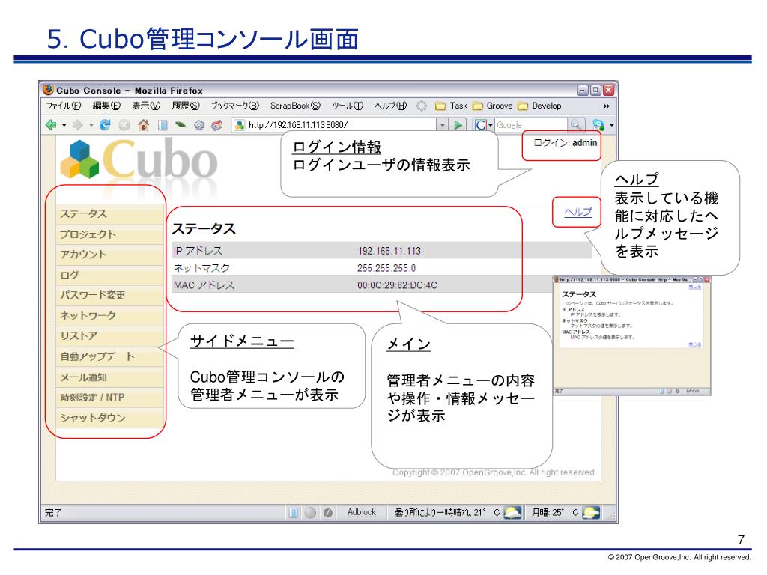Click 完了 in the main window status bar
Image resolution: width=767 pixels, height=575 pixels.
tap(53, 512)
